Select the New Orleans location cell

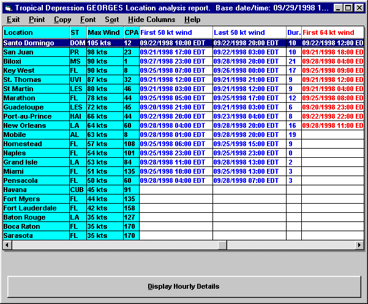pos(36,125)
